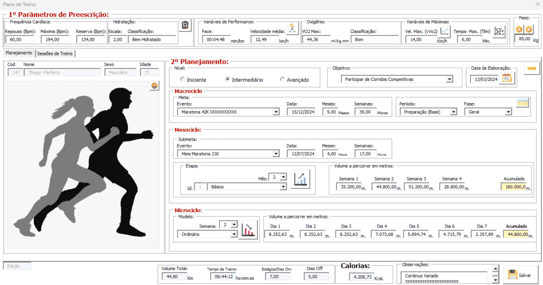Viewport: 543px width, 285px height.
Task: Click the Nome field Thiago Pacheco
Action: (63, 72)
